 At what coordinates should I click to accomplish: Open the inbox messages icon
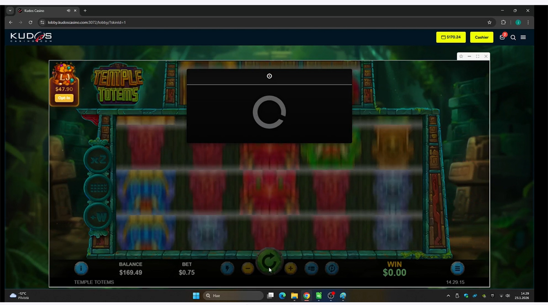[x=502, y=37]
